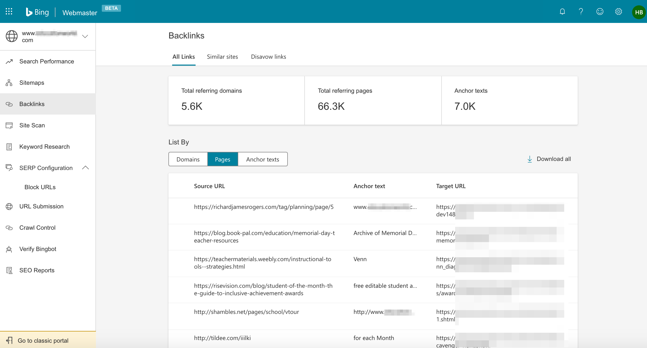Open settings gear icon
The width and height of the screenshot is (647, 348).
[618, 12]
